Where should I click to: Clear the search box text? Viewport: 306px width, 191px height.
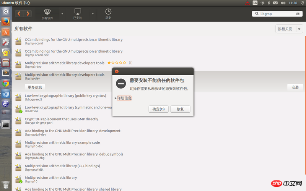(x=298, y=14)
